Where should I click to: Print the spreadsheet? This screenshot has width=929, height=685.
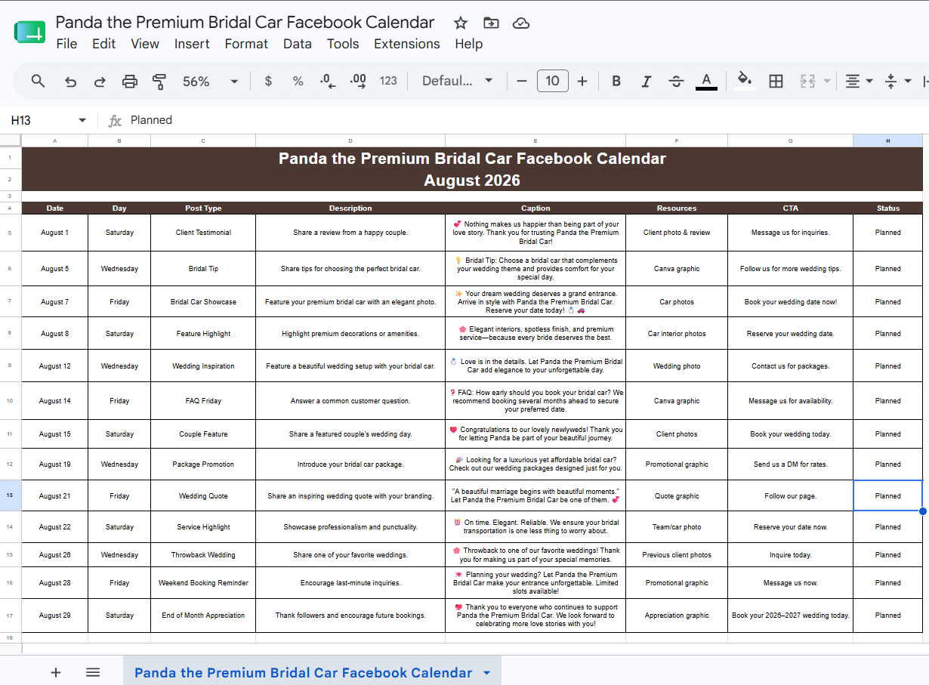130,81
